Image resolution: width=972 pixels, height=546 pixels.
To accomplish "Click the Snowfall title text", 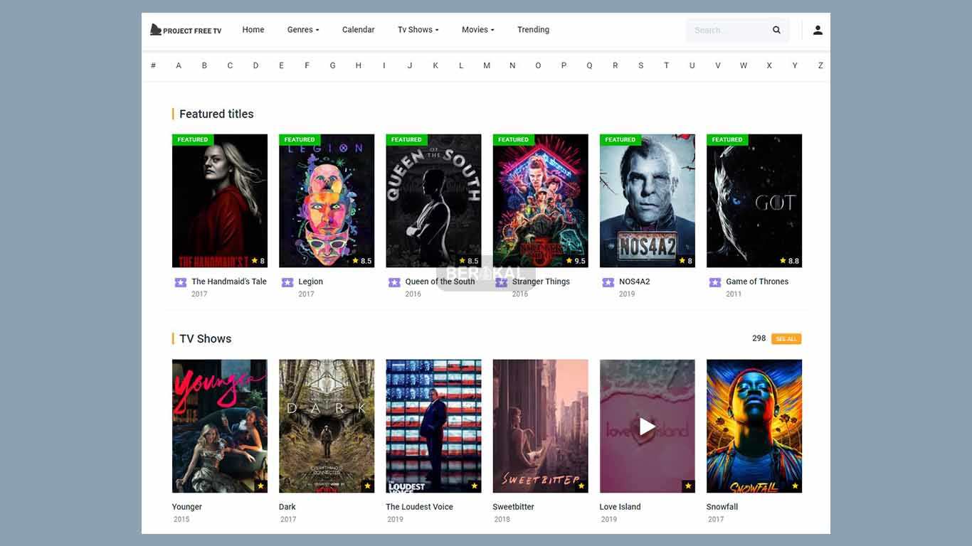I will 722,507.
